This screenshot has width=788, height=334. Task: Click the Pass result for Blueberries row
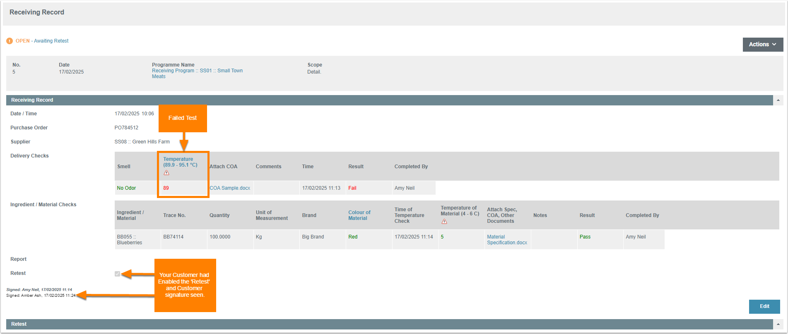point(585,237)
